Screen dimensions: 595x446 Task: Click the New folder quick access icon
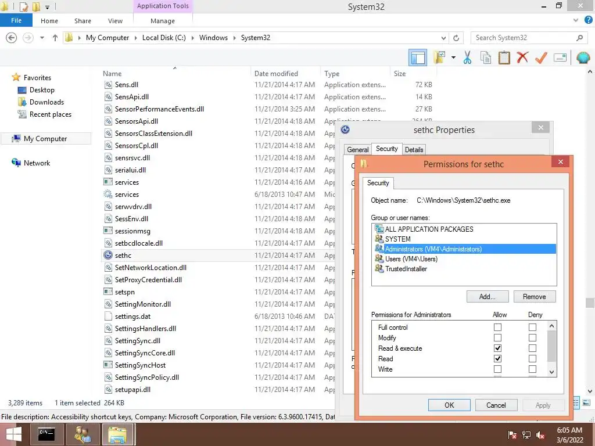point(36,6)
